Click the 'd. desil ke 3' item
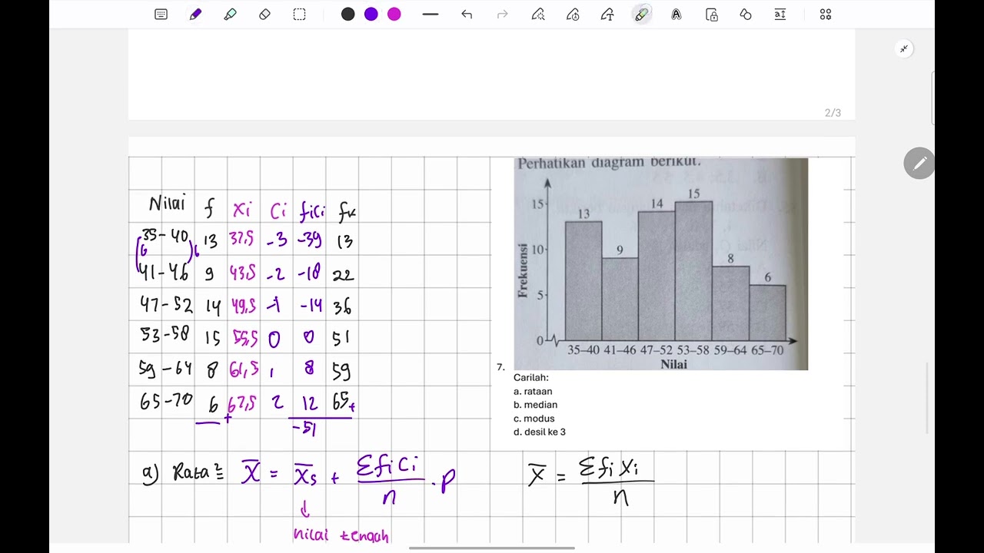Image resolution: width=984 pixels, height=553 pixels. pos(540,432)
